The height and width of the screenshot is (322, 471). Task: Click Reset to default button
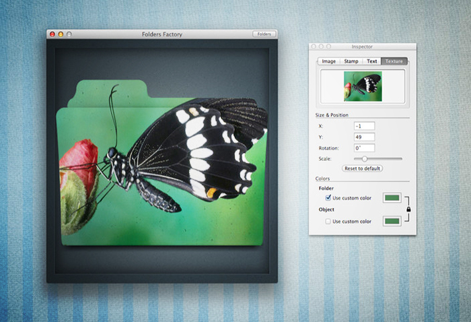(362, 168)
